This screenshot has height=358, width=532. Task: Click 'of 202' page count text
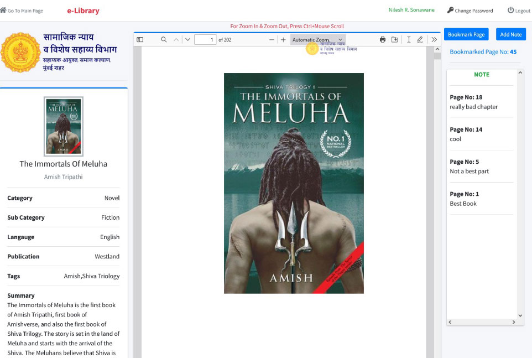tap(225, 40)
